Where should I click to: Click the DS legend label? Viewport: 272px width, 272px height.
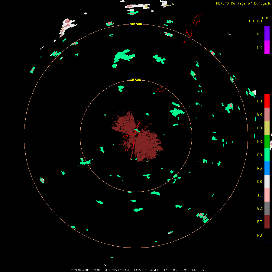click(x=259, y=182)
